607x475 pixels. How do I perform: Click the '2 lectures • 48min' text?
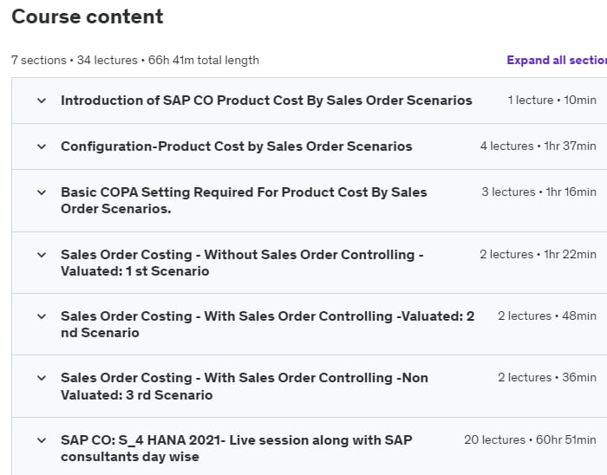547,316
